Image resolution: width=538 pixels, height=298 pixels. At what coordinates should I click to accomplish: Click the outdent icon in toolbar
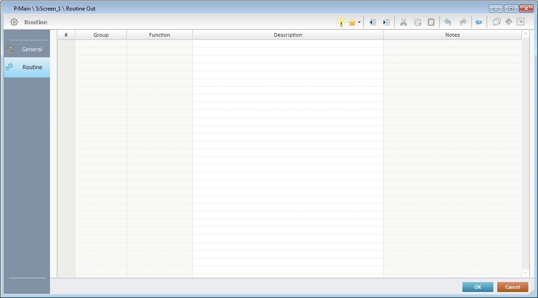[373, 22]
